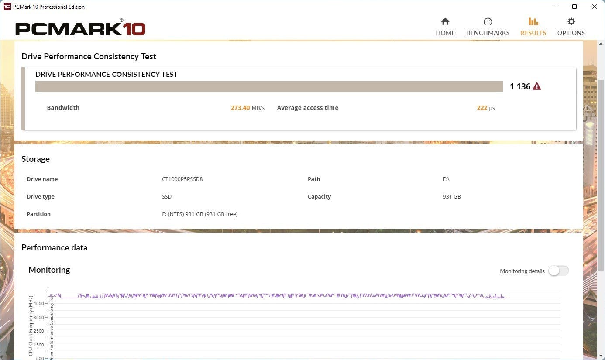Viewport: 605px width, 360px height.
Task: Click the PCMark 10 title bar app icon
Action: pyautogui.click(x=7, y=7)
